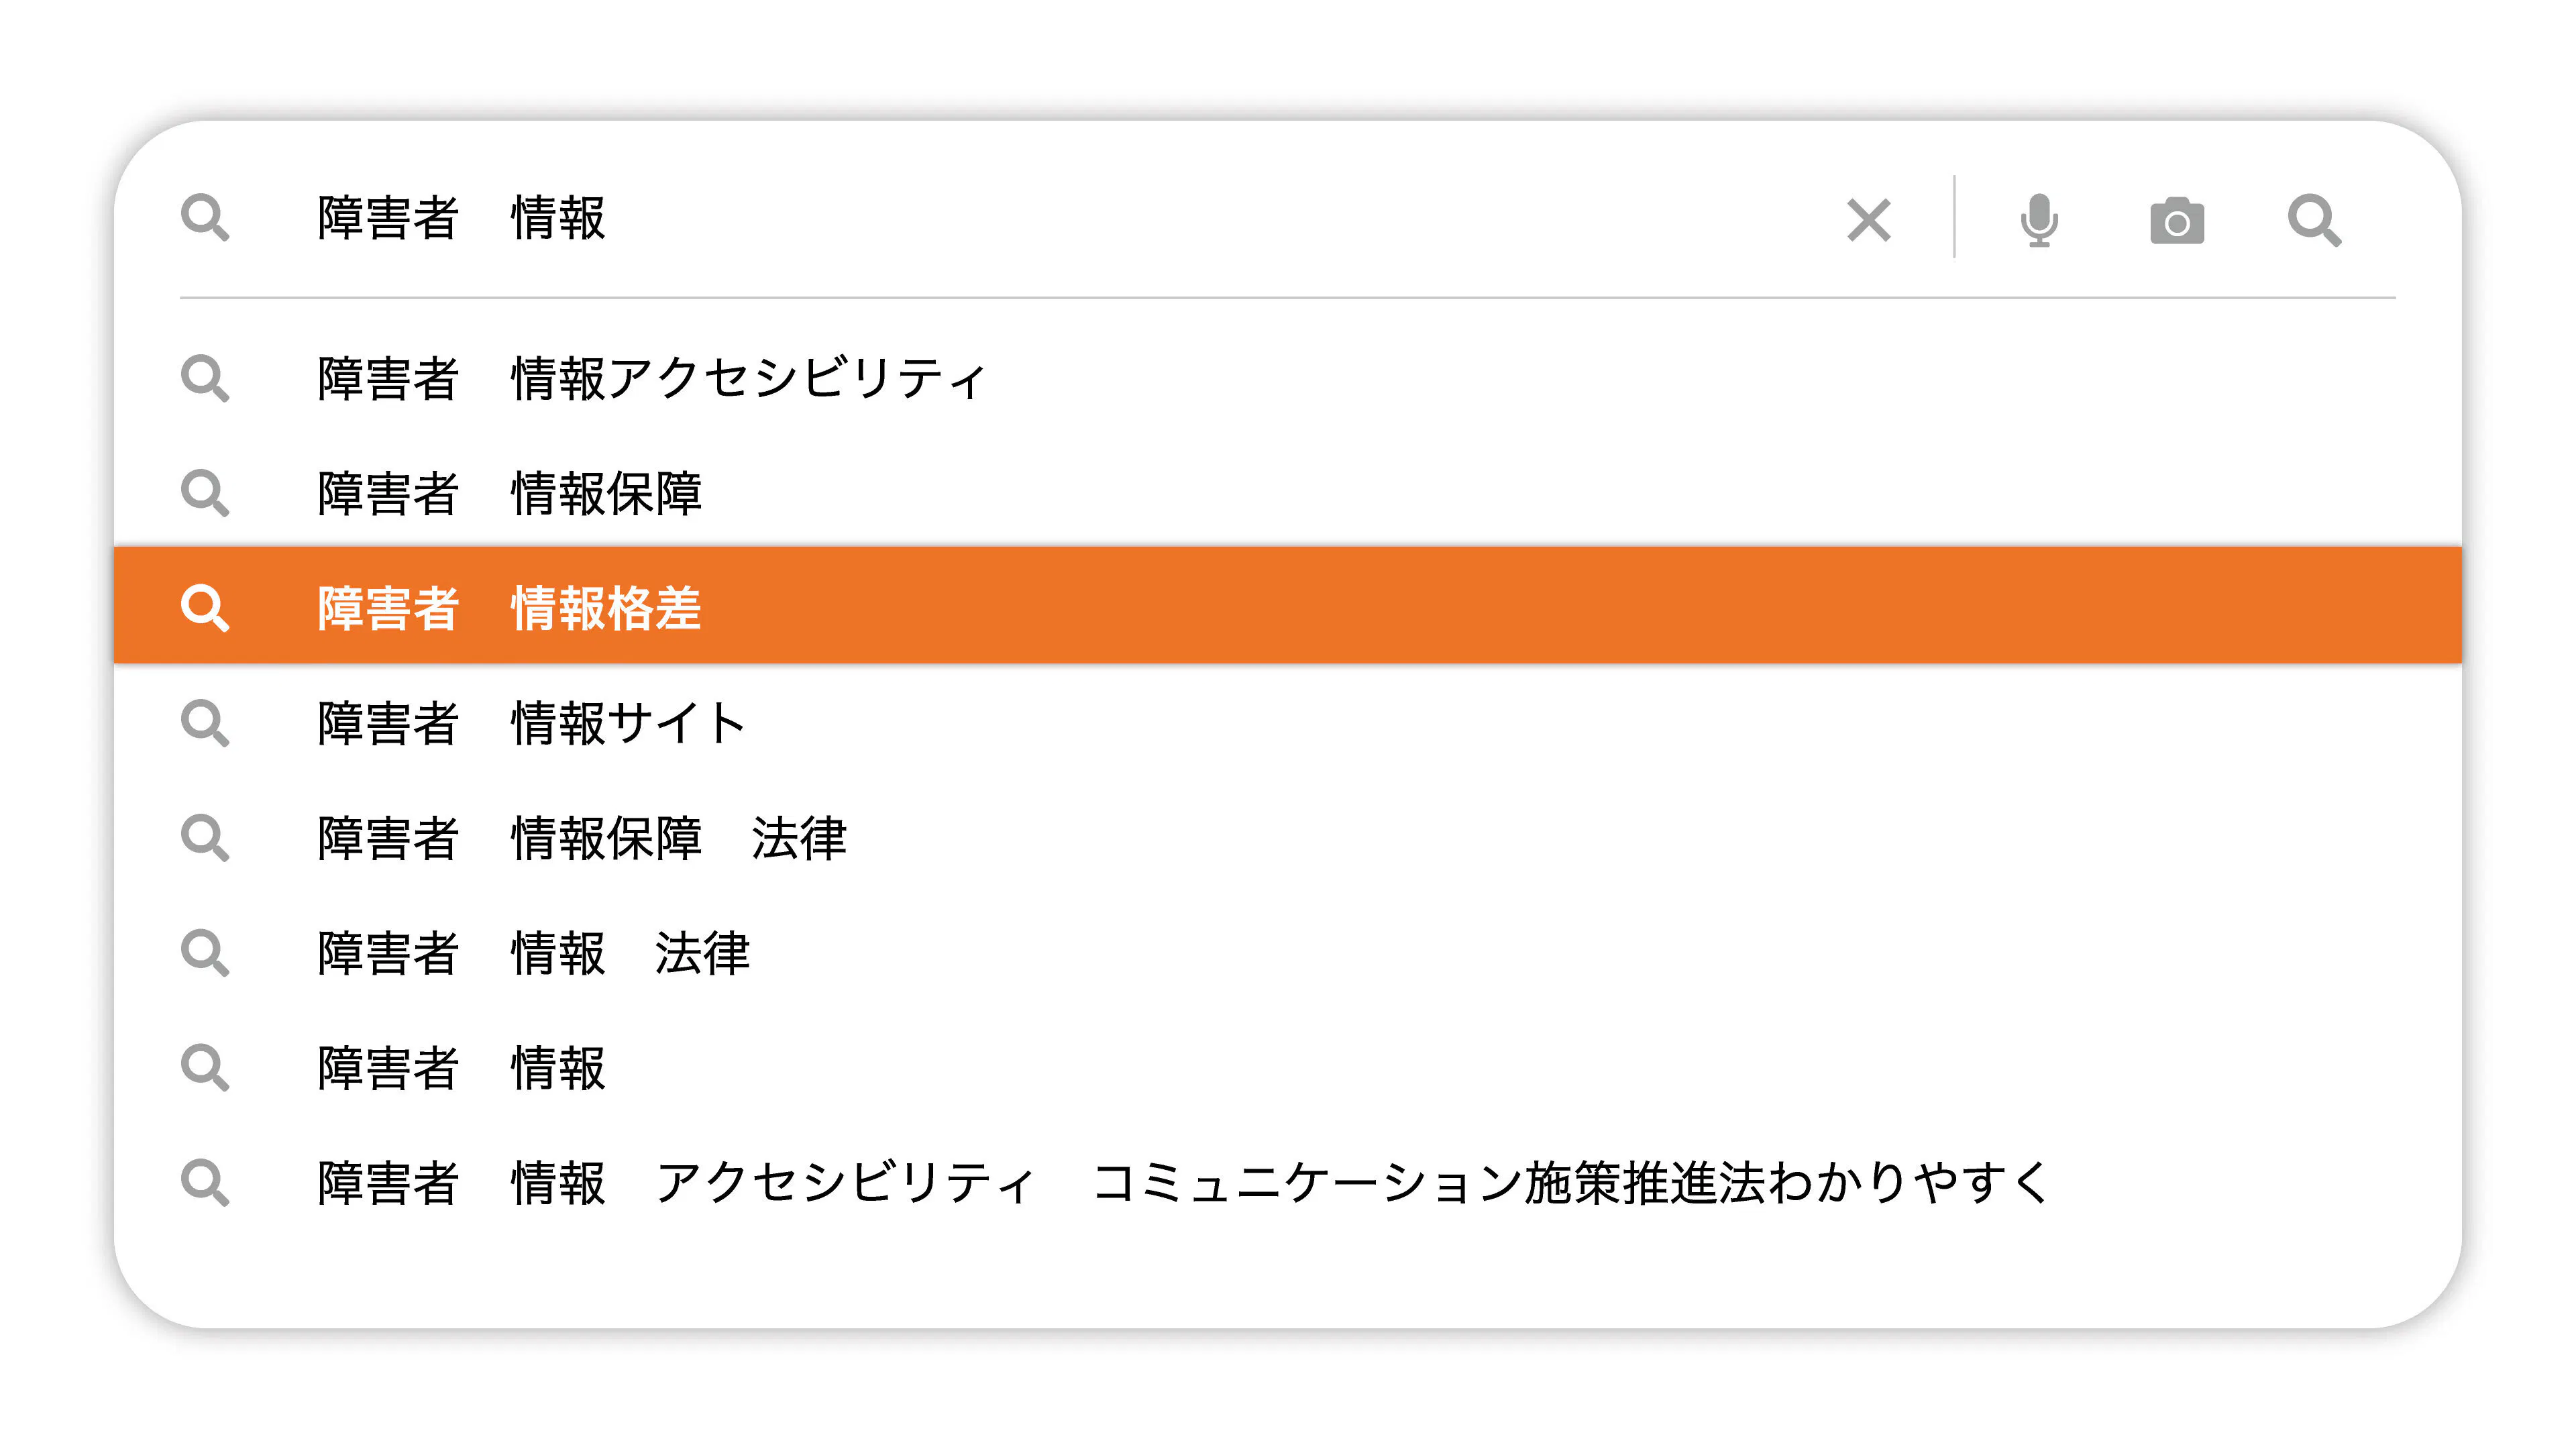The image size is (2576, 1449).
Task: Clear the search text with X
Action: pyautogui.click(x=1868, y=220)
